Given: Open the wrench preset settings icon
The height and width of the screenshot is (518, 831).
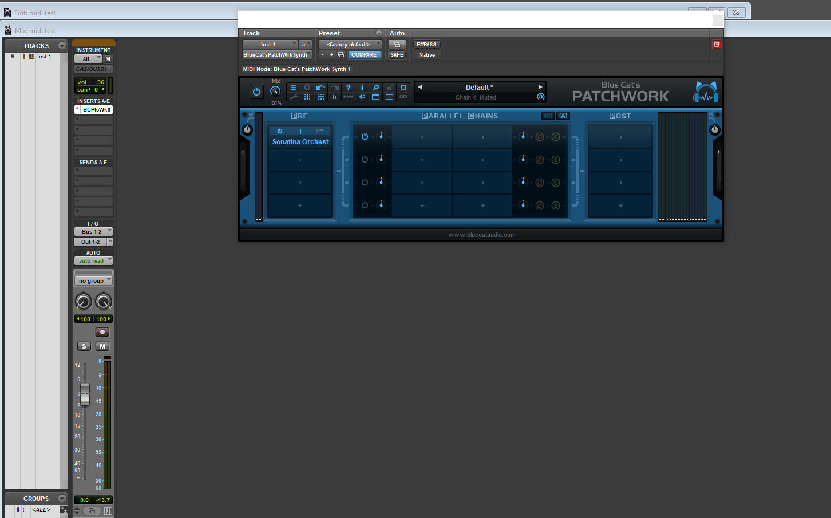Looking at the screenshot, I should click(x=293, y=97).
